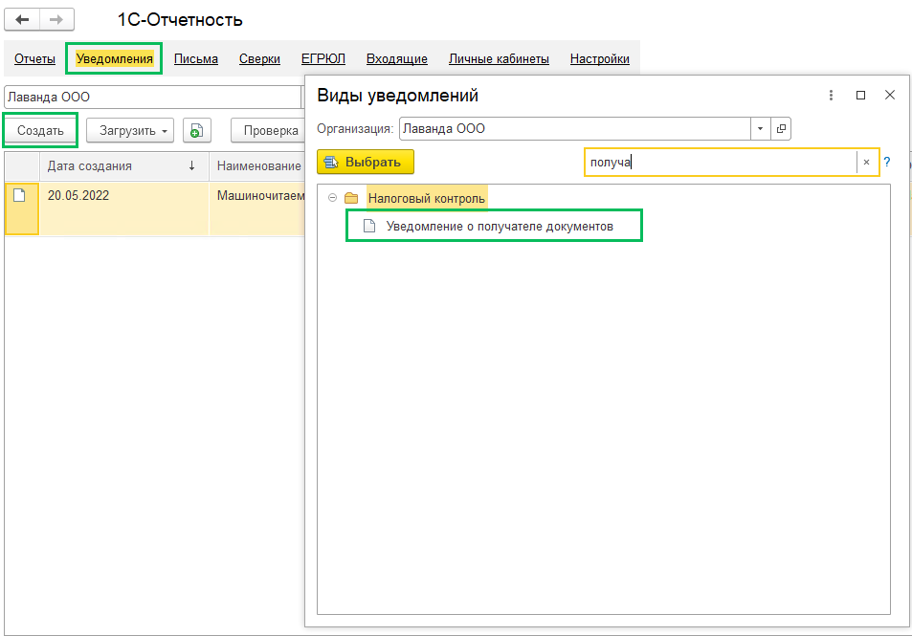Close the Виды уведомлений dialog
The height and width of the screenshot is (636, 912).
pos(890,95)
